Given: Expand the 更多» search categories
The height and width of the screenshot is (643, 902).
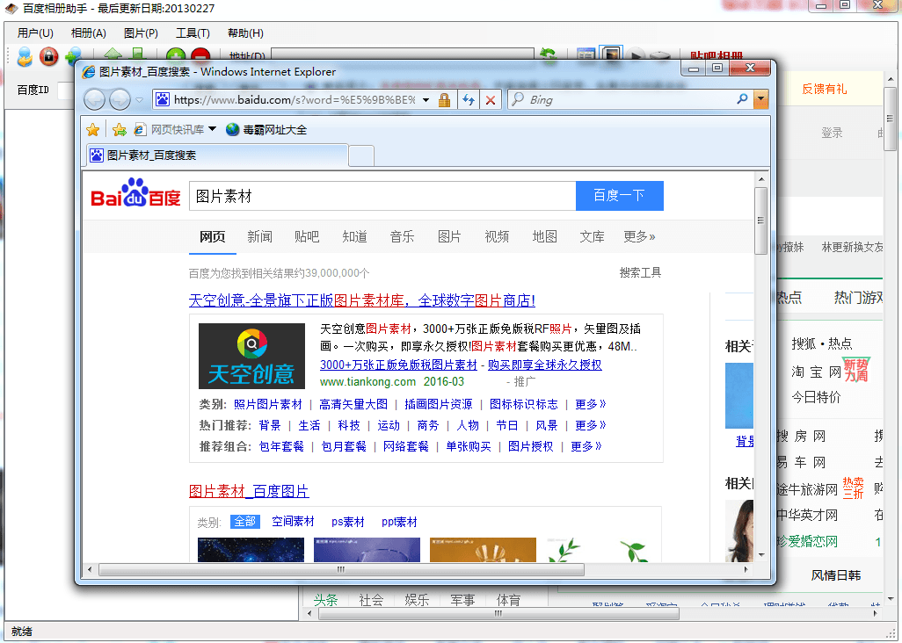Looking at the screenshot, I should [x=639, y=237].
